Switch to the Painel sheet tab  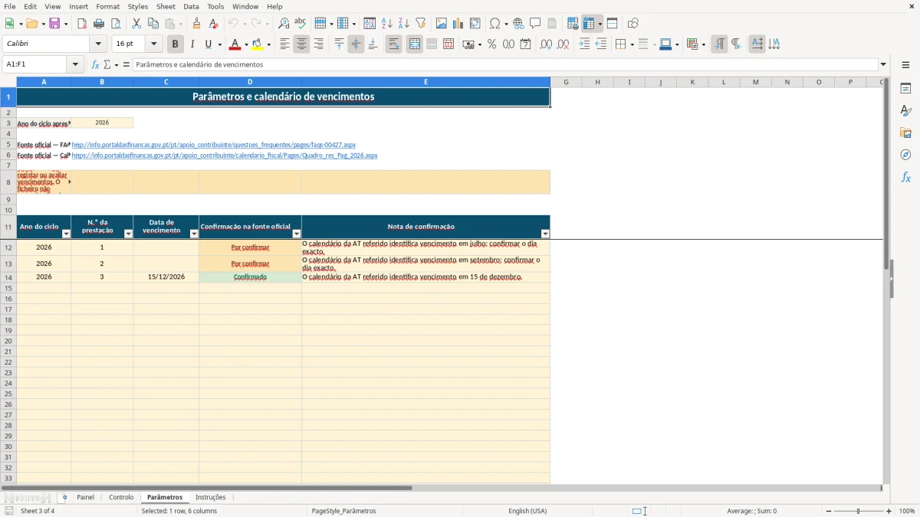click(x=85, y=498)
